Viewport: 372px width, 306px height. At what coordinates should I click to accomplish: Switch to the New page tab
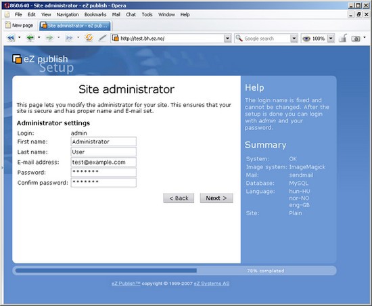19,25
